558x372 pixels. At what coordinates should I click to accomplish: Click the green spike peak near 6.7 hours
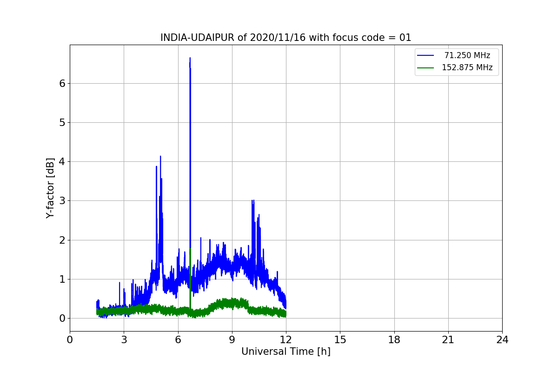coord(190,249)
